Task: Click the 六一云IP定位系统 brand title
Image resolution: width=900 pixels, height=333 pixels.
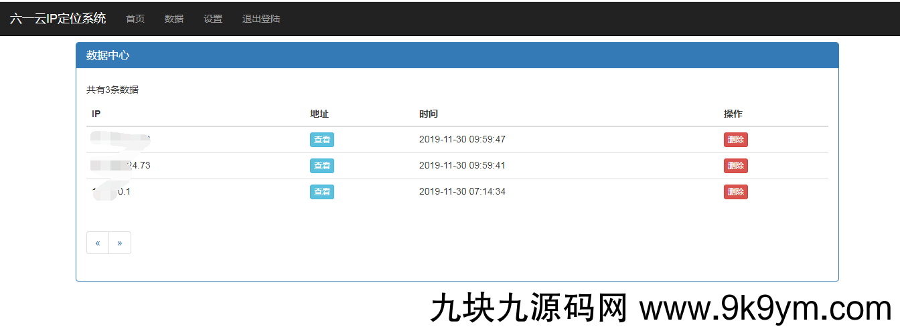Action: [58, 19]
